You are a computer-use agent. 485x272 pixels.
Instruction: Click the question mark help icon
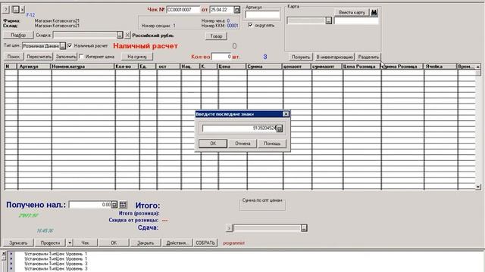tap(5, 10)
